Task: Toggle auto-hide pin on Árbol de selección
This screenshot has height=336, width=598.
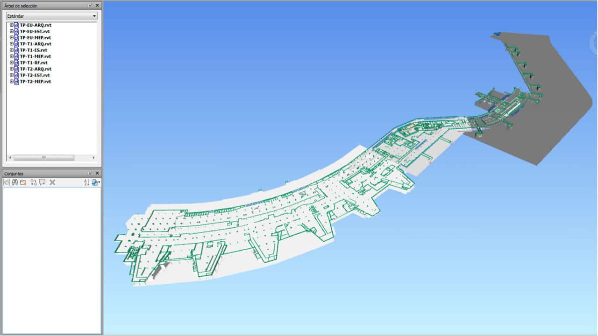Action: [x=90, y=6]
